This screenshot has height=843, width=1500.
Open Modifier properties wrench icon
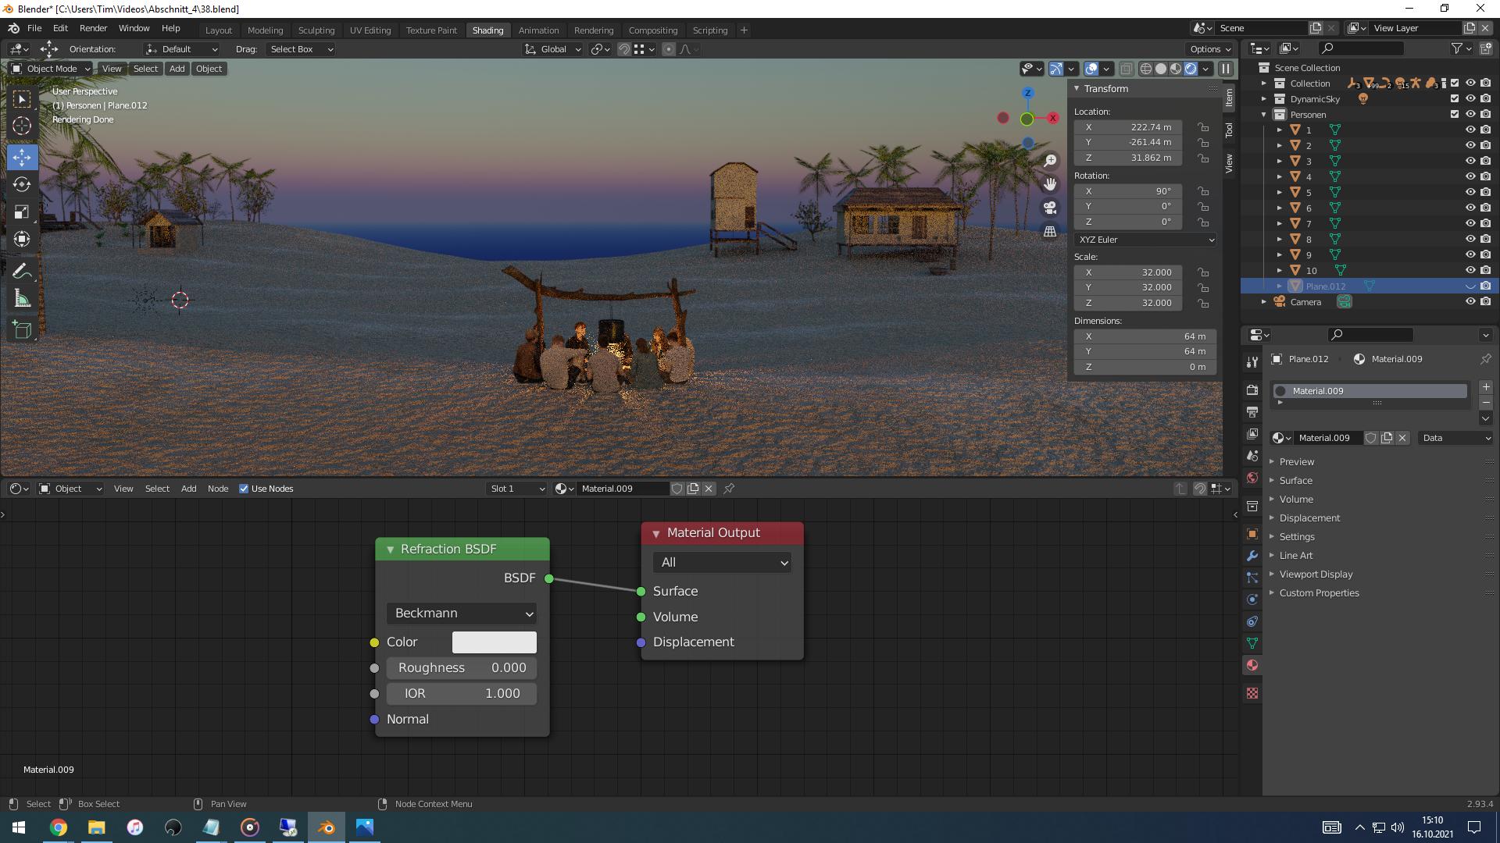click(1252, 556)
